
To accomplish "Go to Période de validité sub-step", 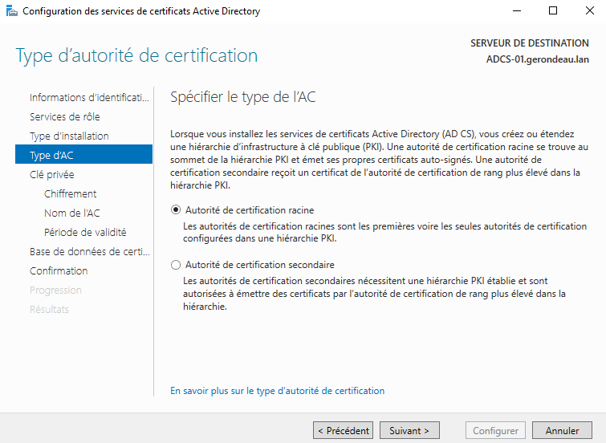I will (85, 232).
